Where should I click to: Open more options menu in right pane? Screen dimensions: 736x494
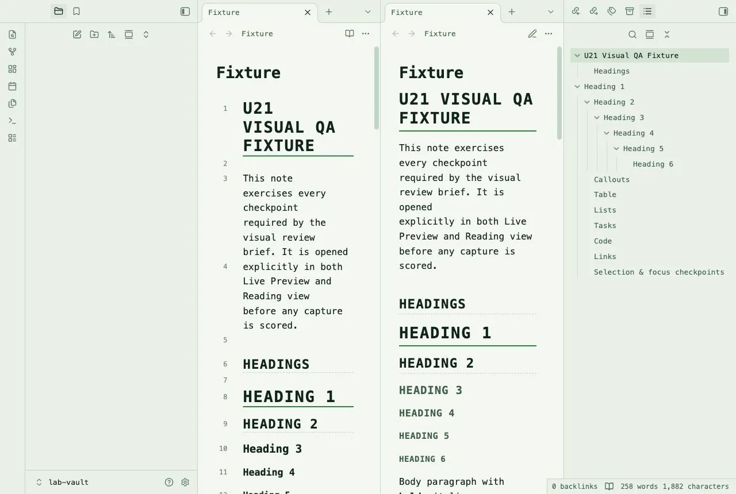click(x=549, y=34)
